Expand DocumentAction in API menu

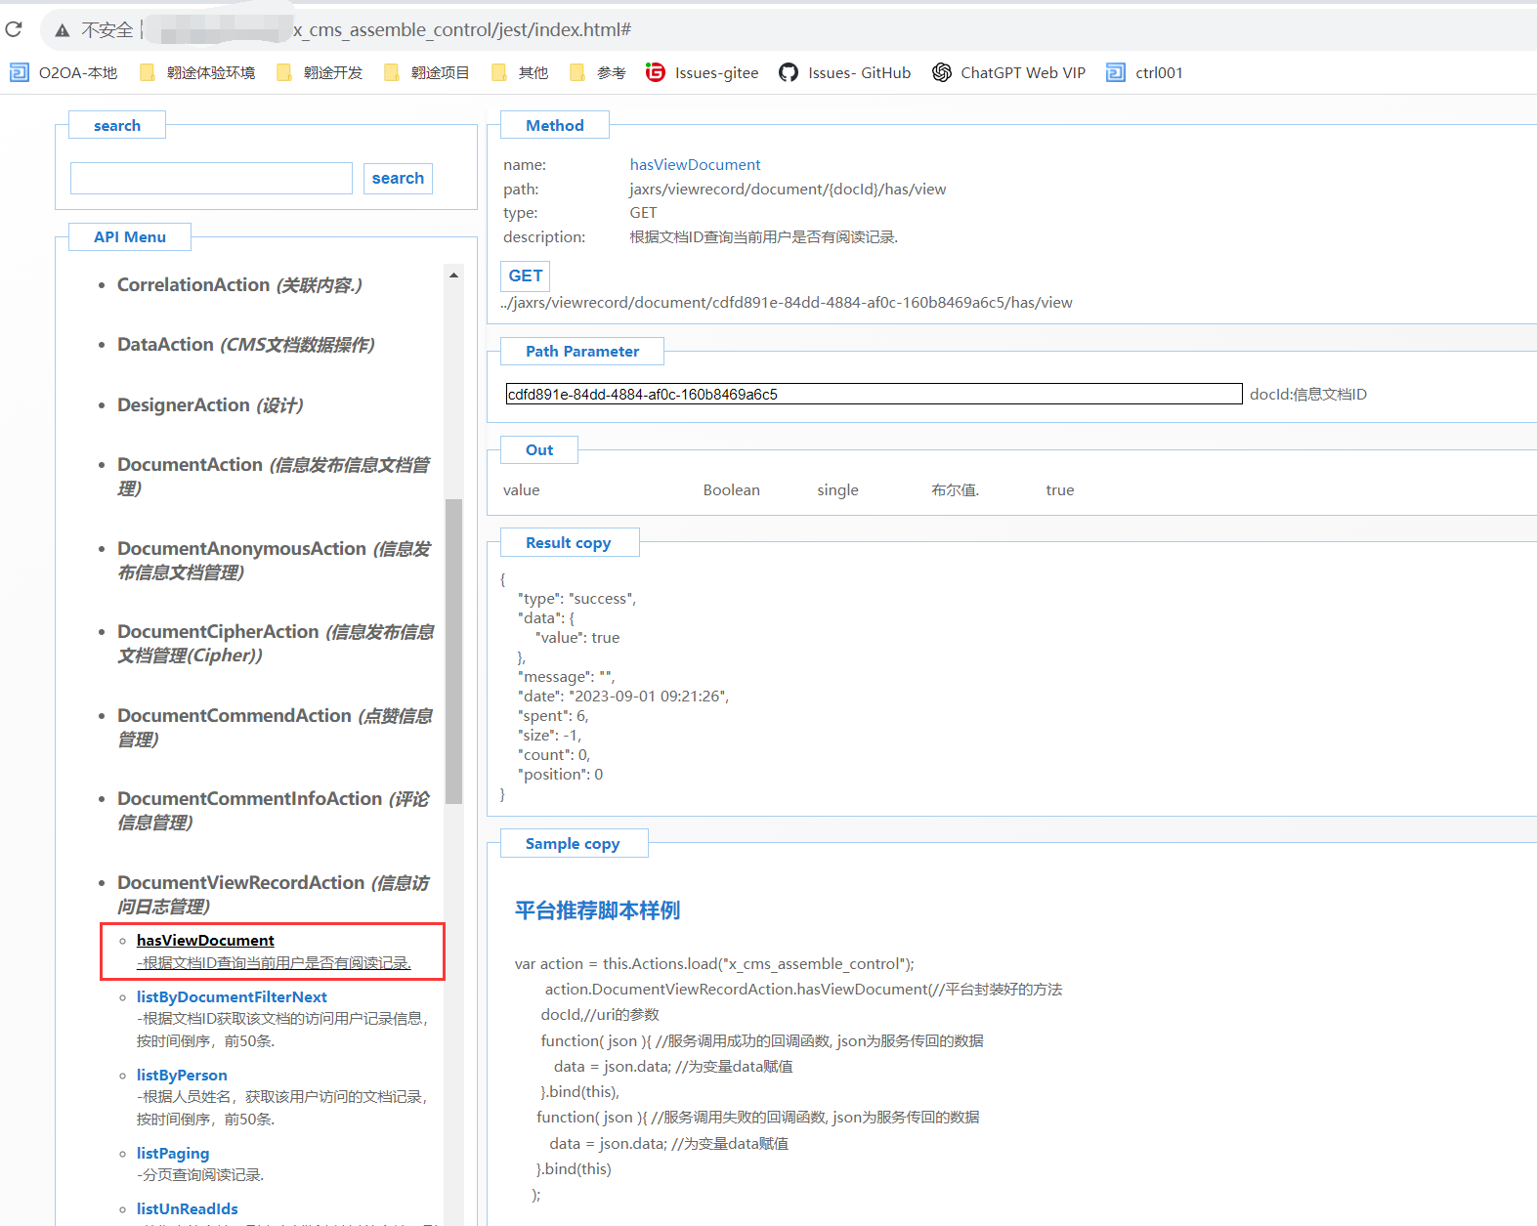click(274, 477)
